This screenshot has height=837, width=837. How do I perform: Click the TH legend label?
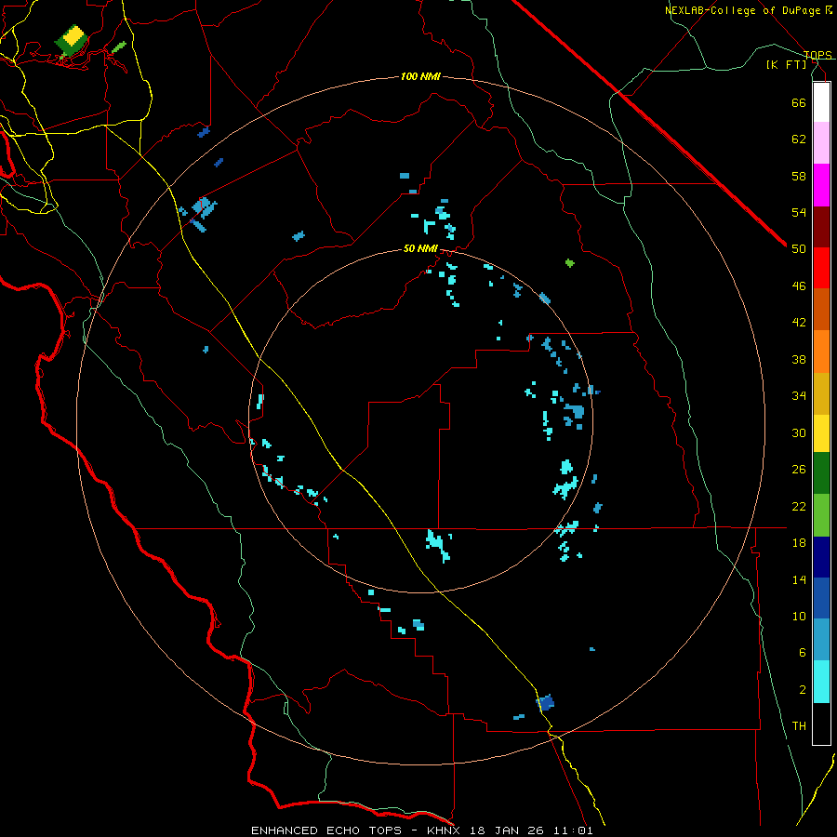[799, 726]
